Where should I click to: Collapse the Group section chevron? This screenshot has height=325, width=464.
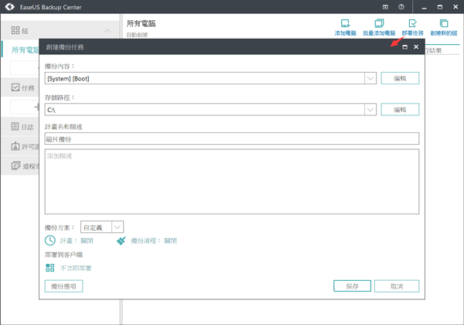pos(107,30)
